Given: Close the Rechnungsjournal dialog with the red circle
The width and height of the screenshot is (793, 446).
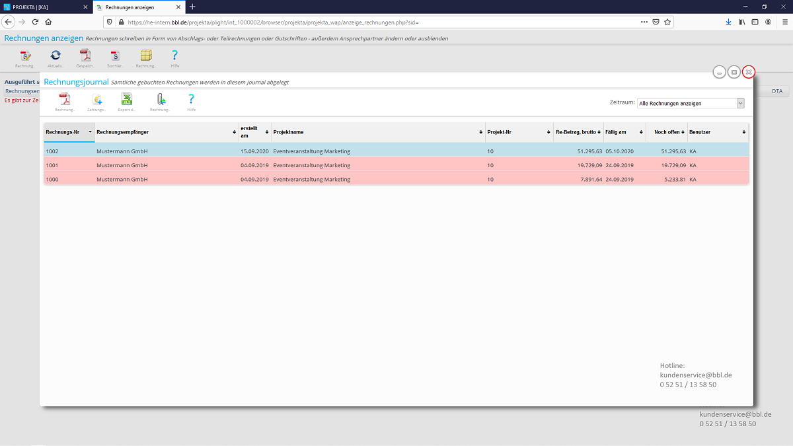Looking at the screenshot, I should (x=749, y=72).
